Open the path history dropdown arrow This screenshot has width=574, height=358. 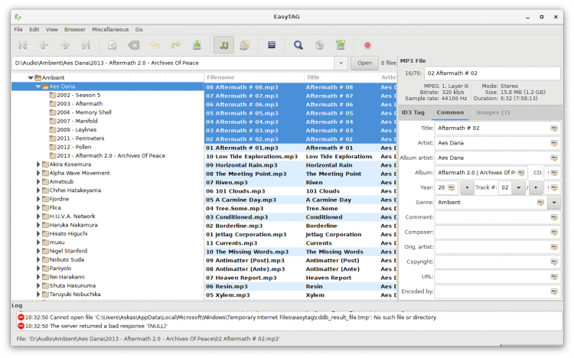coord(341,63)
